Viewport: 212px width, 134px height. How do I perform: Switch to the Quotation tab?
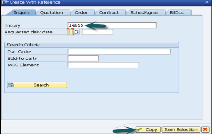[51, 13]
